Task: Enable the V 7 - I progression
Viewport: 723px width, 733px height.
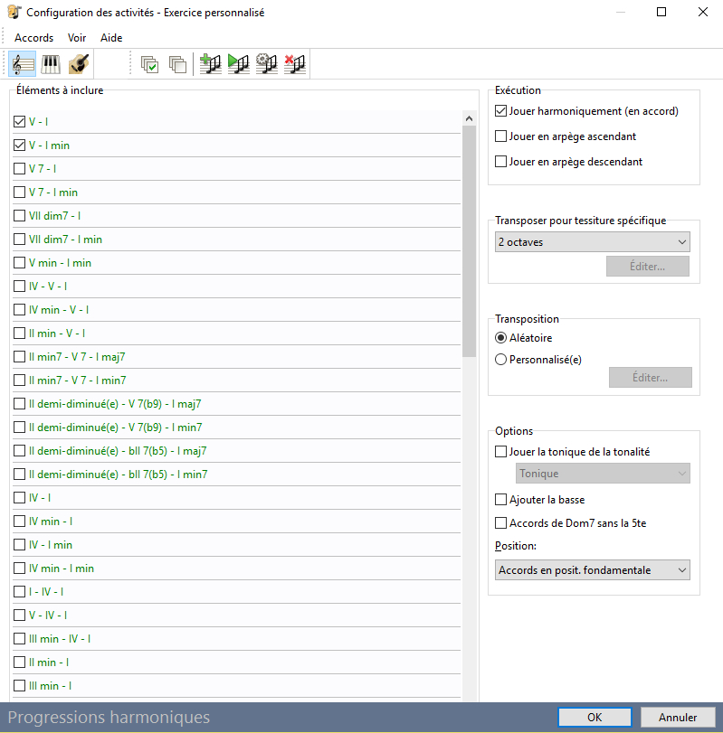Action: [x=19, y=169]
